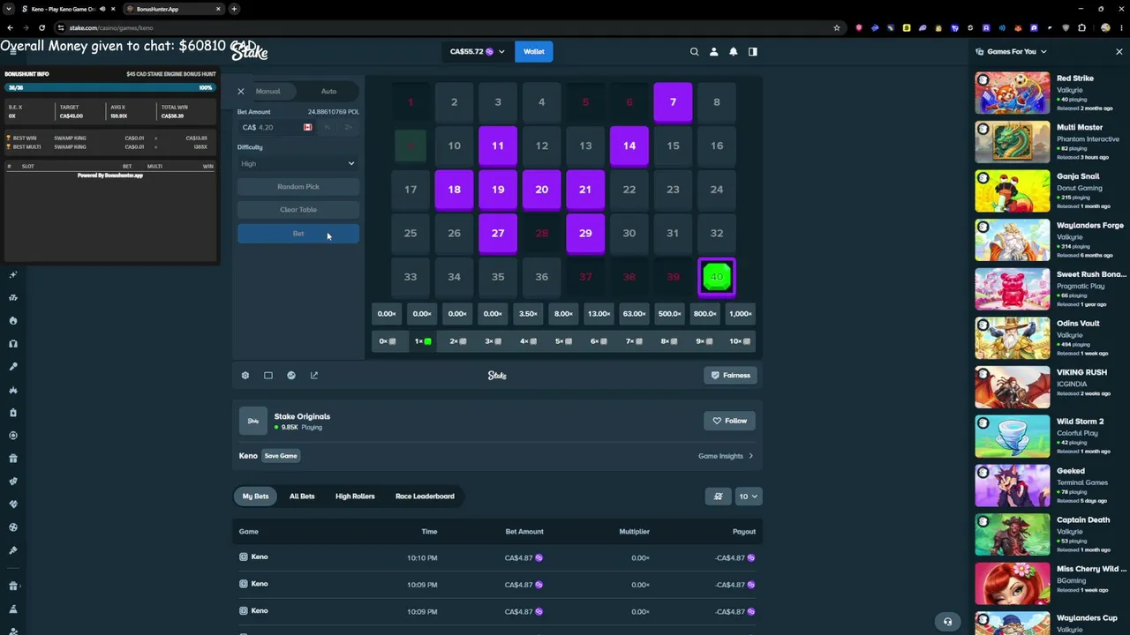Halve bet amount with ½ button

tap(328, 127)
